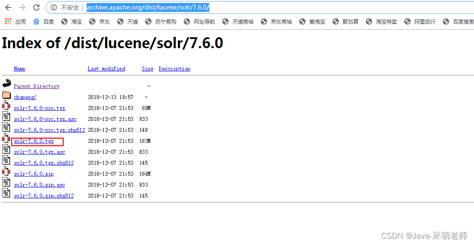Open the 京东 bookmark
The height and width of the screenshot is (244, 474).
tap(99, 21)
